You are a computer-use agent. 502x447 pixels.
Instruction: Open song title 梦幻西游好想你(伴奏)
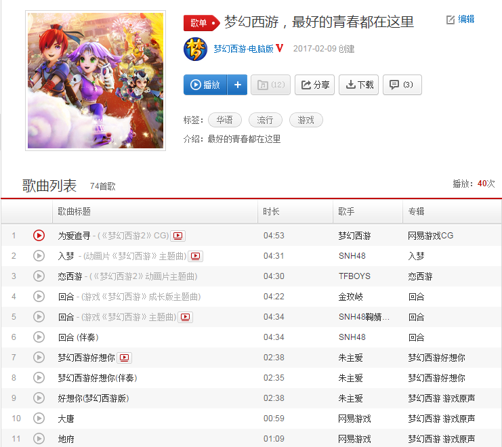coord(98,378)
